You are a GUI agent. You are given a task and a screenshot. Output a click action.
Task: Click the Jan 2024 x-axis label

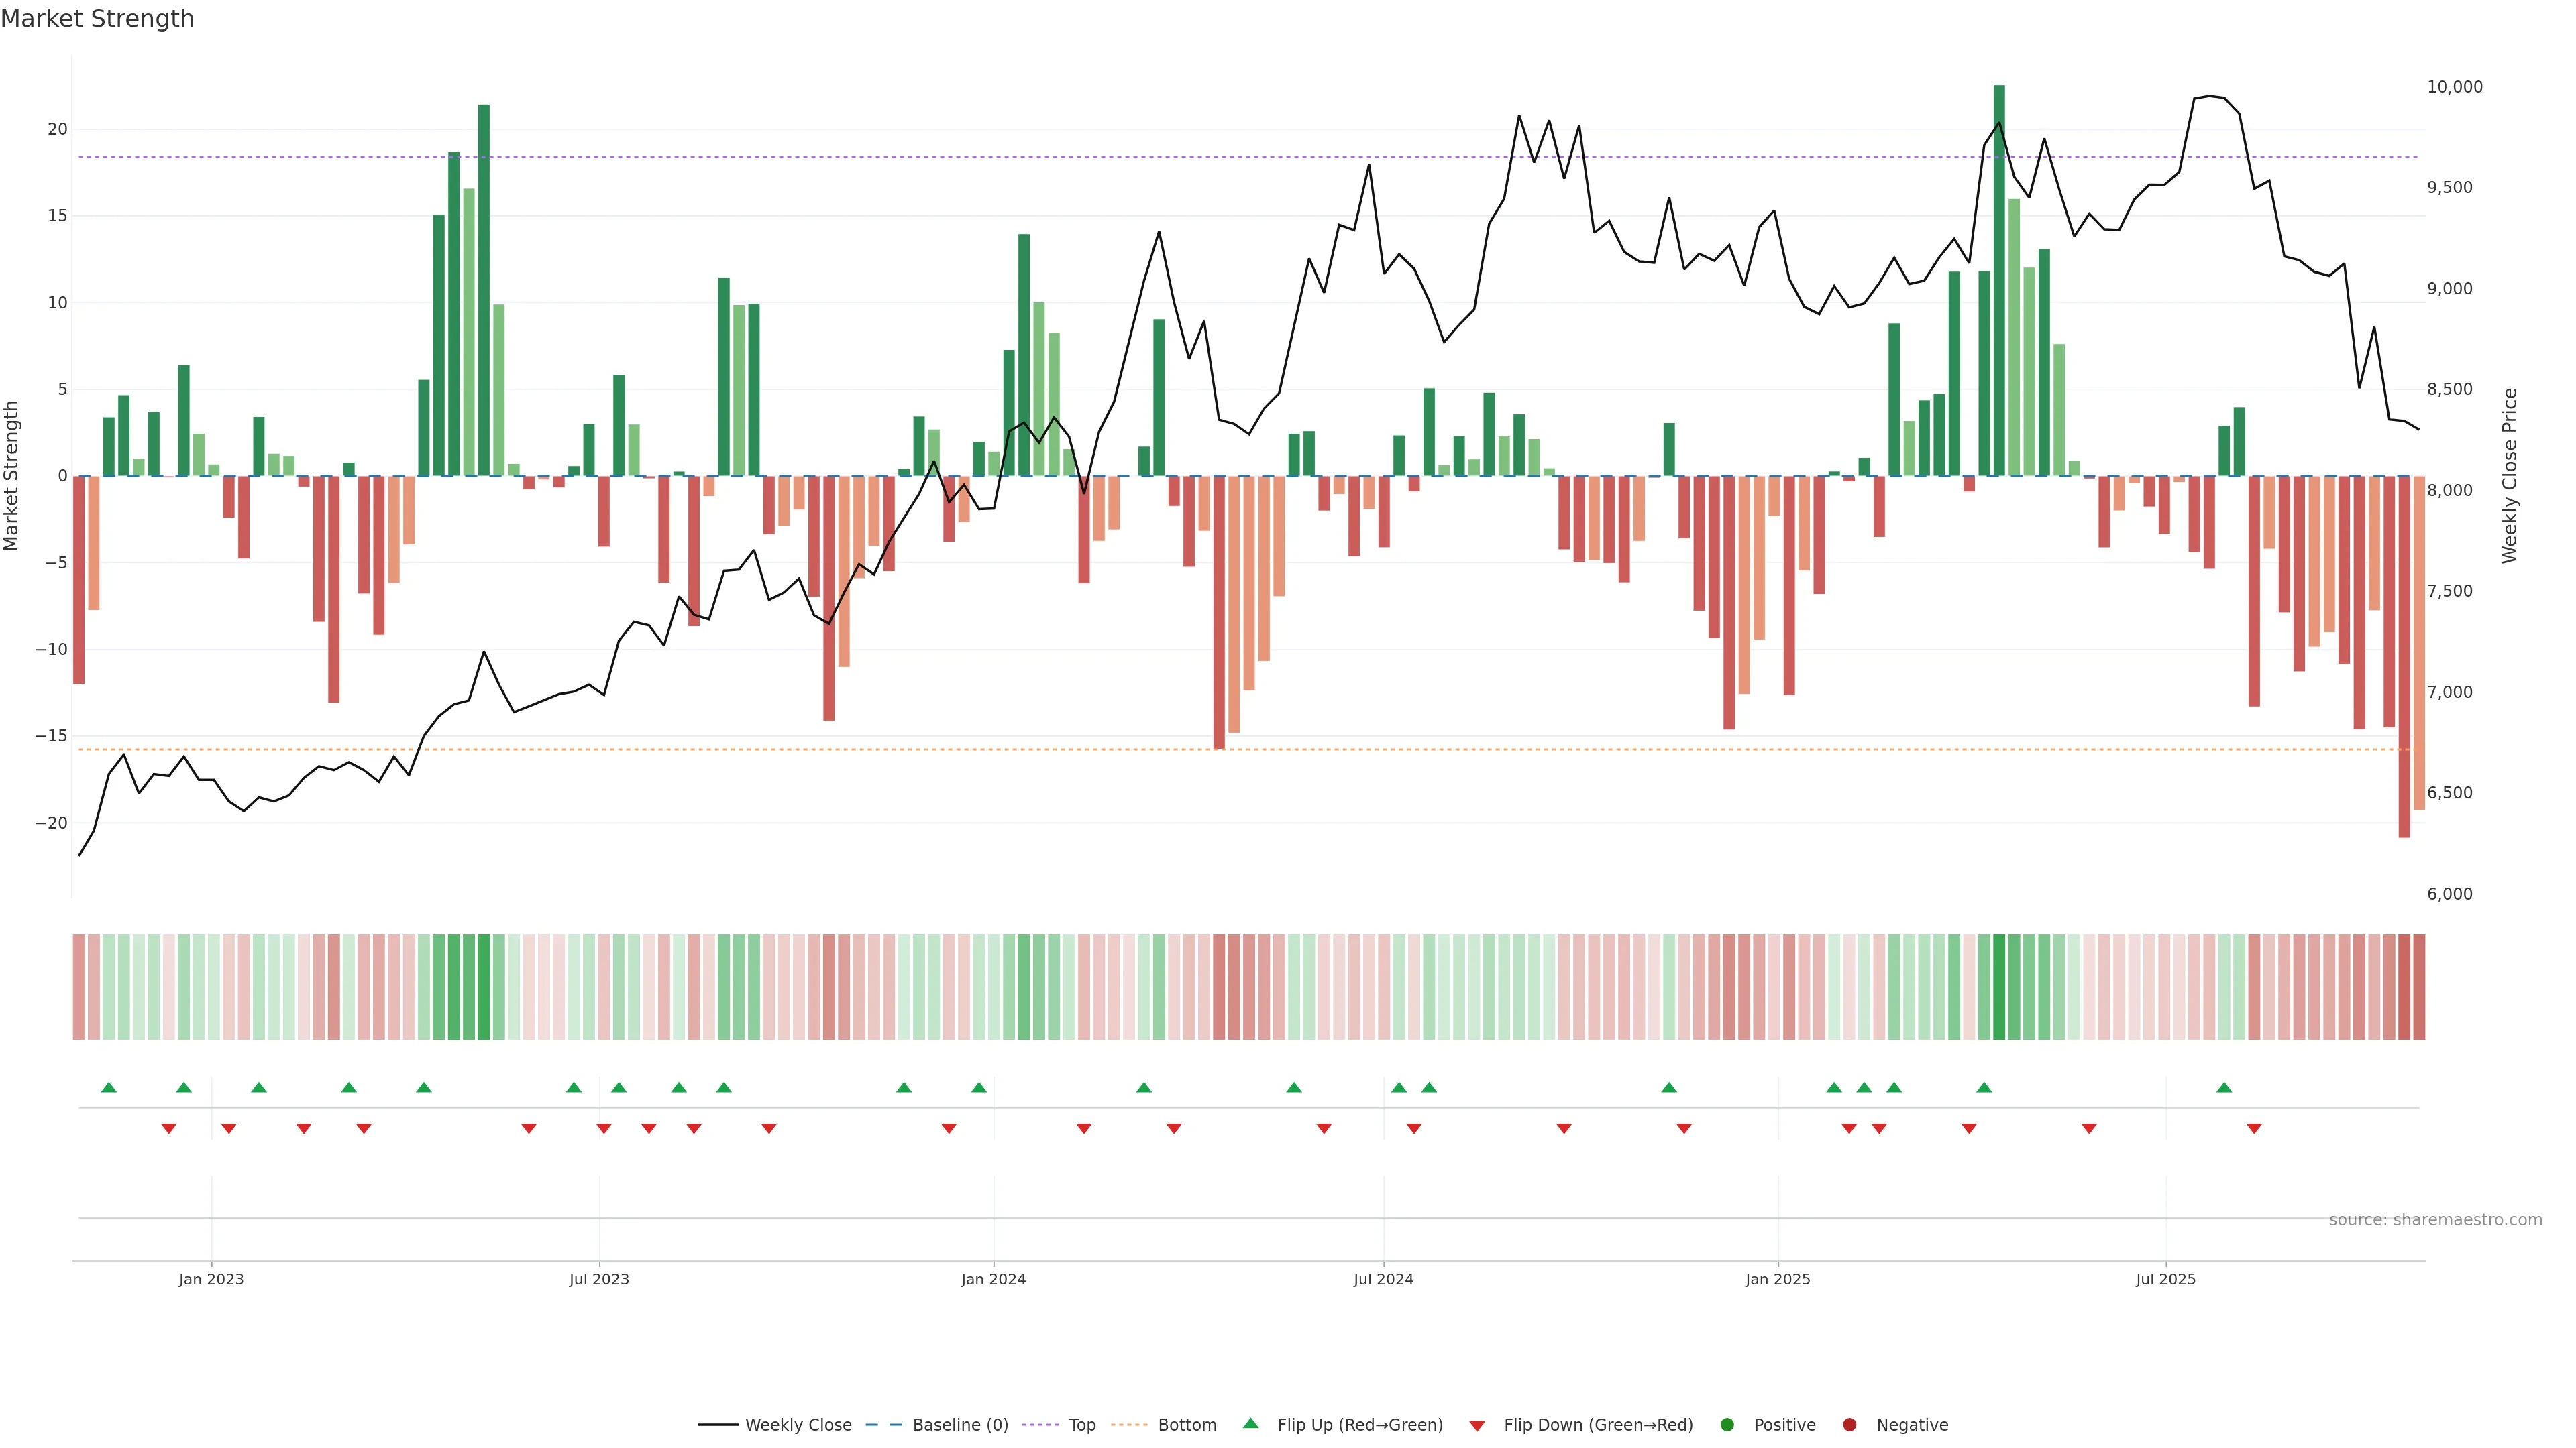click(x=993, y=1279)
